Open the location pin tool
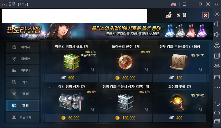 pos(217,45)
